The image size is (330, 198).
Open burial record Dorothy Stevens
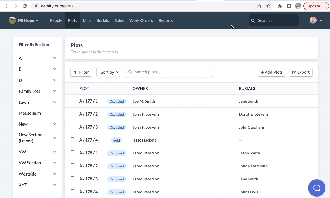point(254,114)
